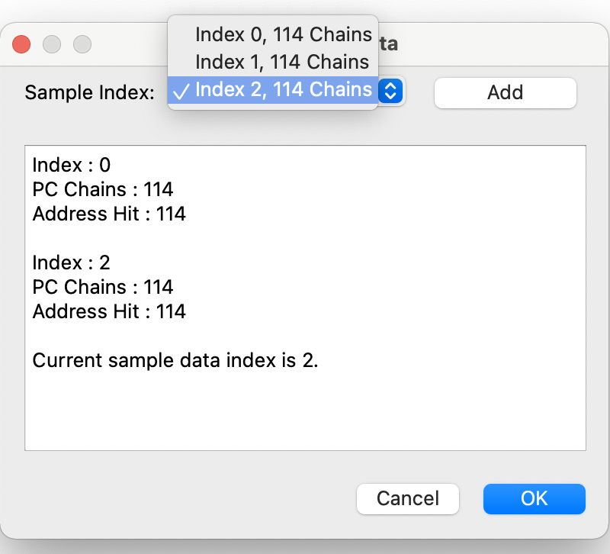610x554 pixels.
Task: Close the dialog with the red button
Action: (x=21, y=44)
